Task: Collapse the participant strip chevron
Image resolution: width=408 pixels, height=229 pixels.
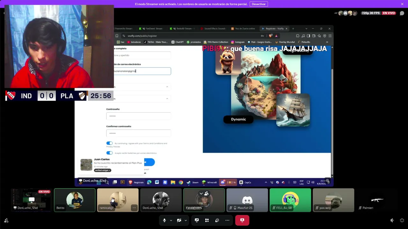Action: (201, 193)
